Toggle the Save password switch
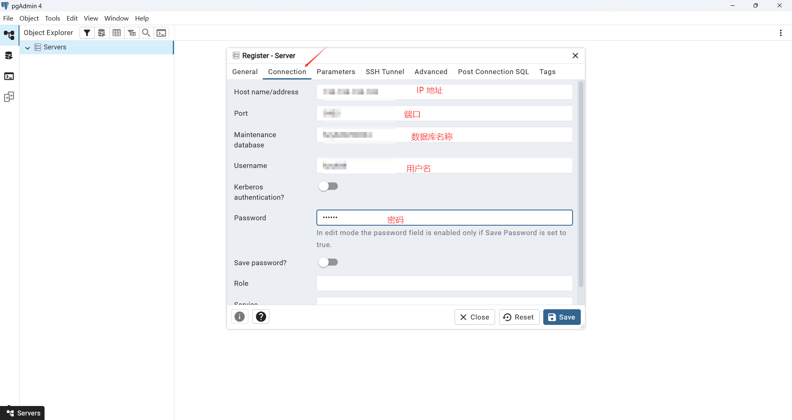Screen dimensions: 792x420 (328, 262)
